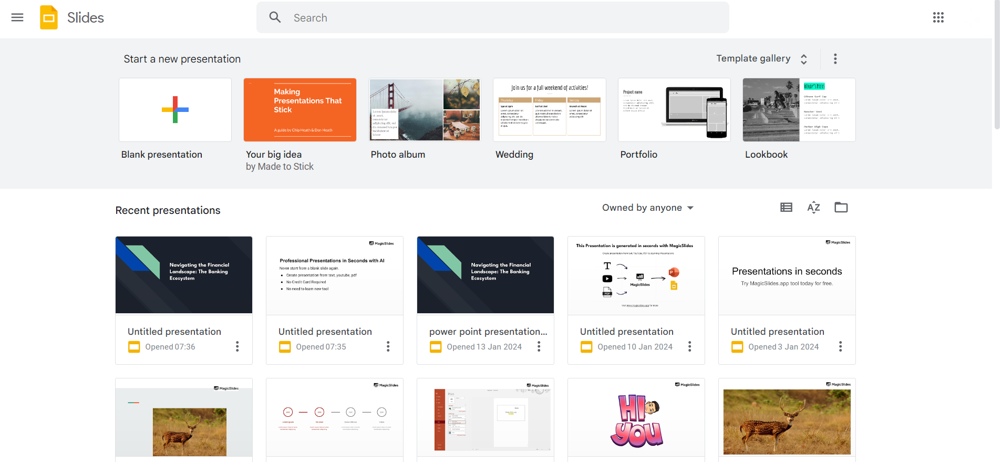Open more options for presentation opened 3 Jan 2024
The image size is (1002, 462).
tap(841, 346)
